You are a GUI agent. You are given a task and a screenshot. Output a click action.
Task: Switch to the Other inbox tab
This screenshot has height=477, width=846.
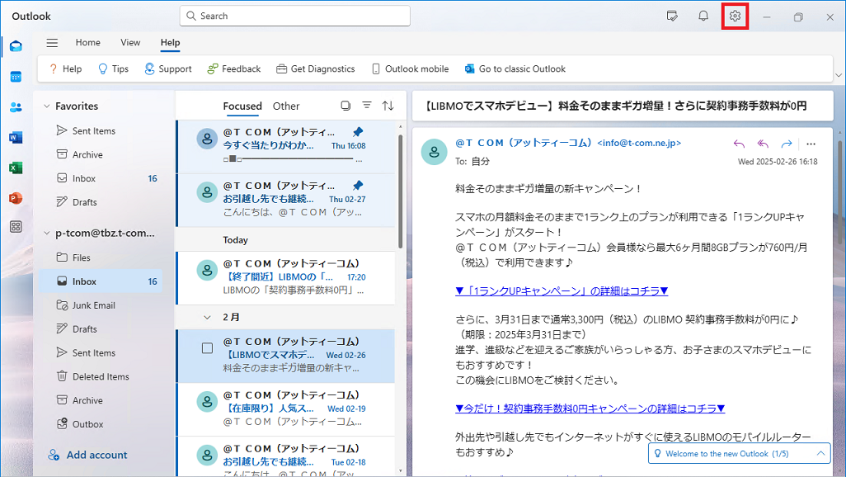click(286, 106)
